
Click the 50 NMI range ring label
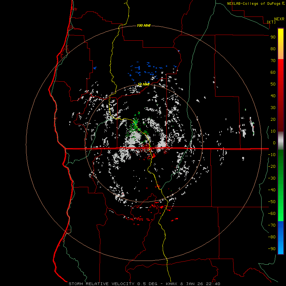point(144,84)
